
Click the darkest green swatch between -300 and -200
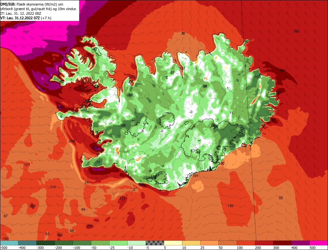46,243
